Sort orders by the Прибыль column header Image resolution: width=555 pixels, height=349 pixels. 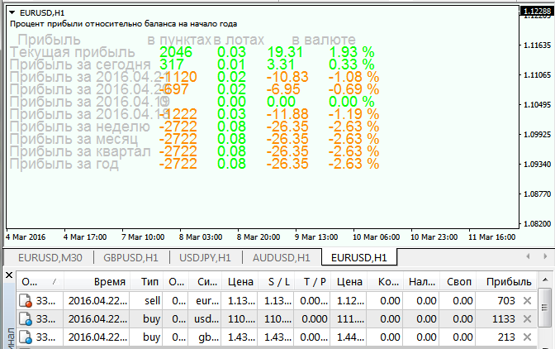[508, 282]
